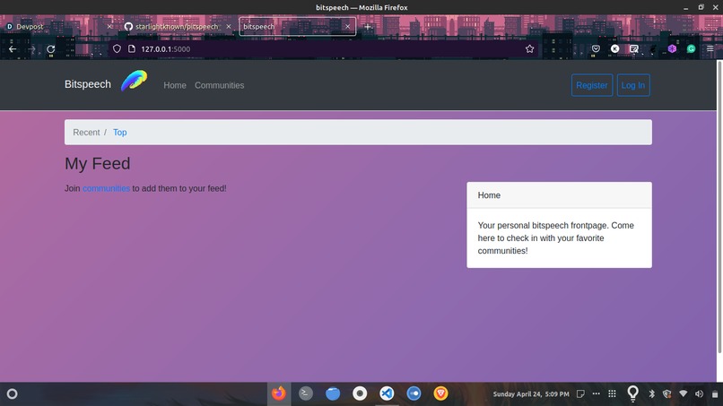Open Communities in the navbar
The width and height of the screenshot is (723, 406).
pyautogui.click(x=219, y=85)
